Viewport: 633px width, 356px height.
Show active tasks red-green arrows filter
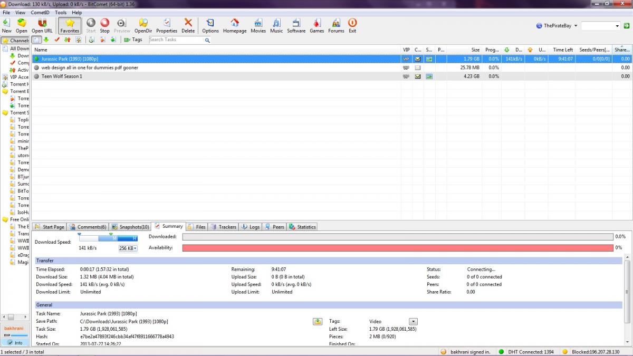pos(68,40)
